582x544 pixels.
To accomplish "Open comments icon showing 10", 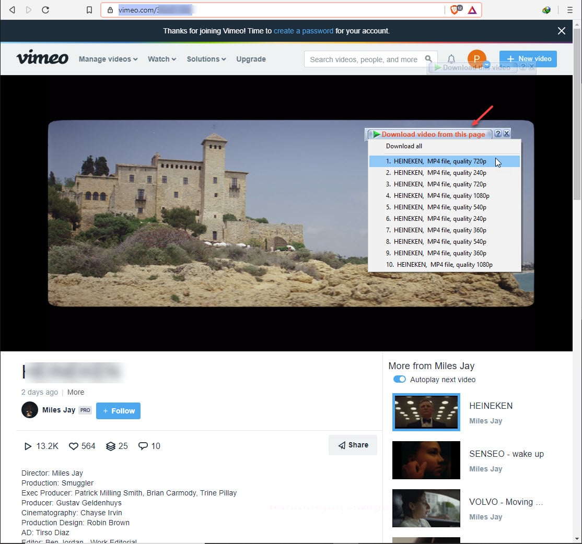I will 143,446.
